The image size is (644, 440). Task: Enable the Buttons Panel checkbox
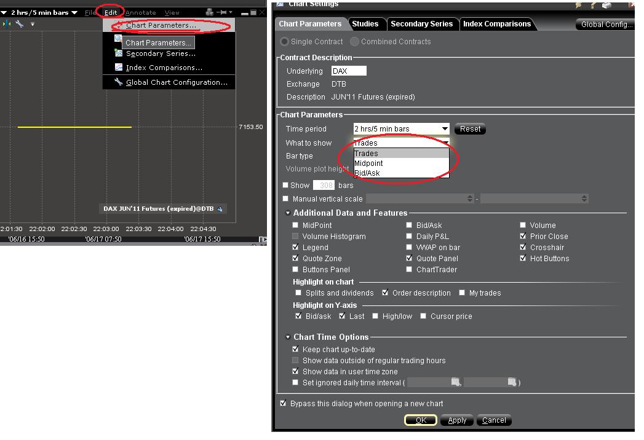click(295, 269)
